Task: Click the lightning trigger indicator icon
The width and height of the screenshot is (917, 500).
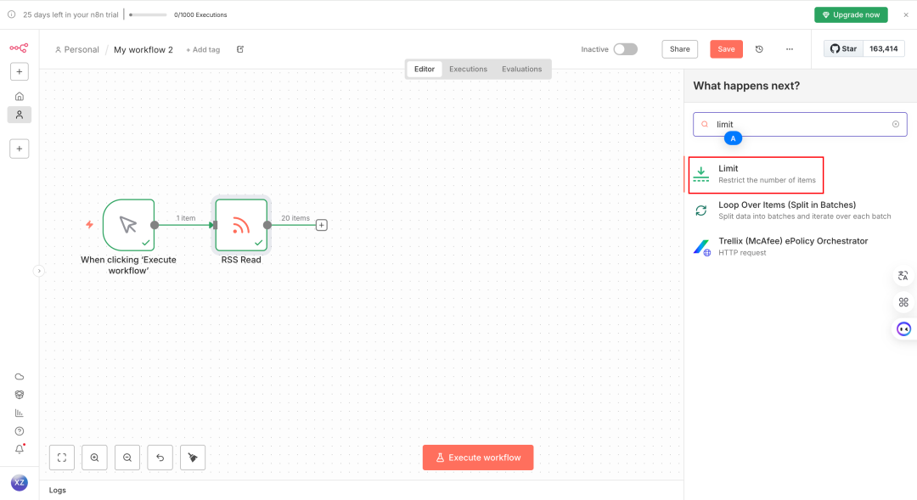Action: (89, 225)
